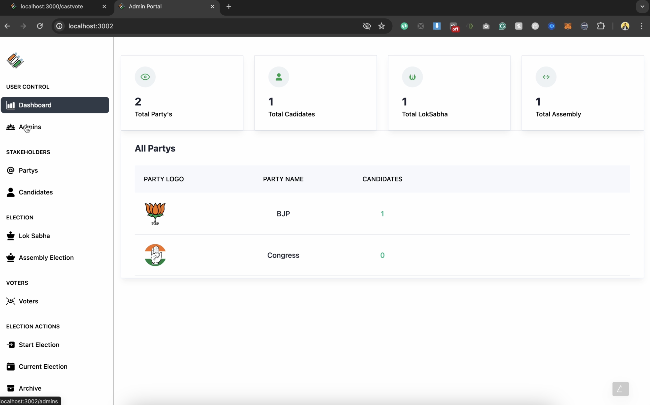This screenshot has width=650, height=405.
Task: Click the eye icon on Total Party's card
Action: (145, 77)
